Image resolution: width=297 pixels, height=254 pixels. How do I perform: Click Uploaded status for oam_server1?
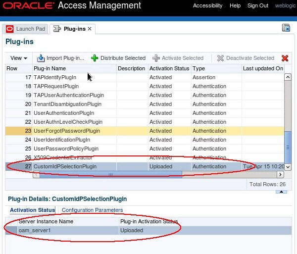(x=132, y=230)
